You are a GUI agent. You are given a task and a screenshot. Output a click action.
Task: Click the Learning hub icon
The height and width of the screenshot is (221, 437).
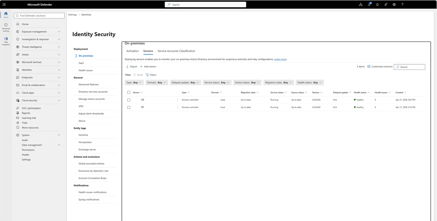pyautogui.click(x=18, y=118)
